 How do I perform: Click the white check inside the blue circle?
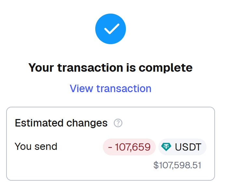111,30
